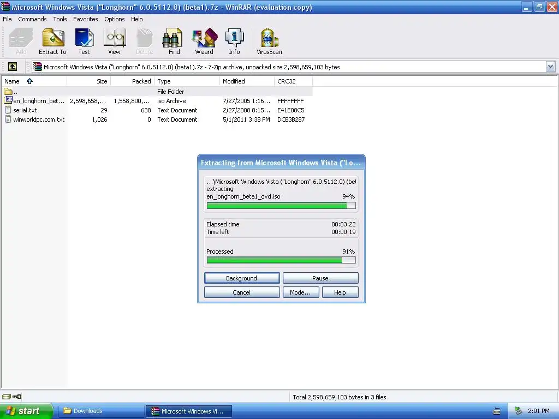Viewport: 559px width, 419px height.
Task: Click the password key status bar icon
Action: tap(17, 397)
